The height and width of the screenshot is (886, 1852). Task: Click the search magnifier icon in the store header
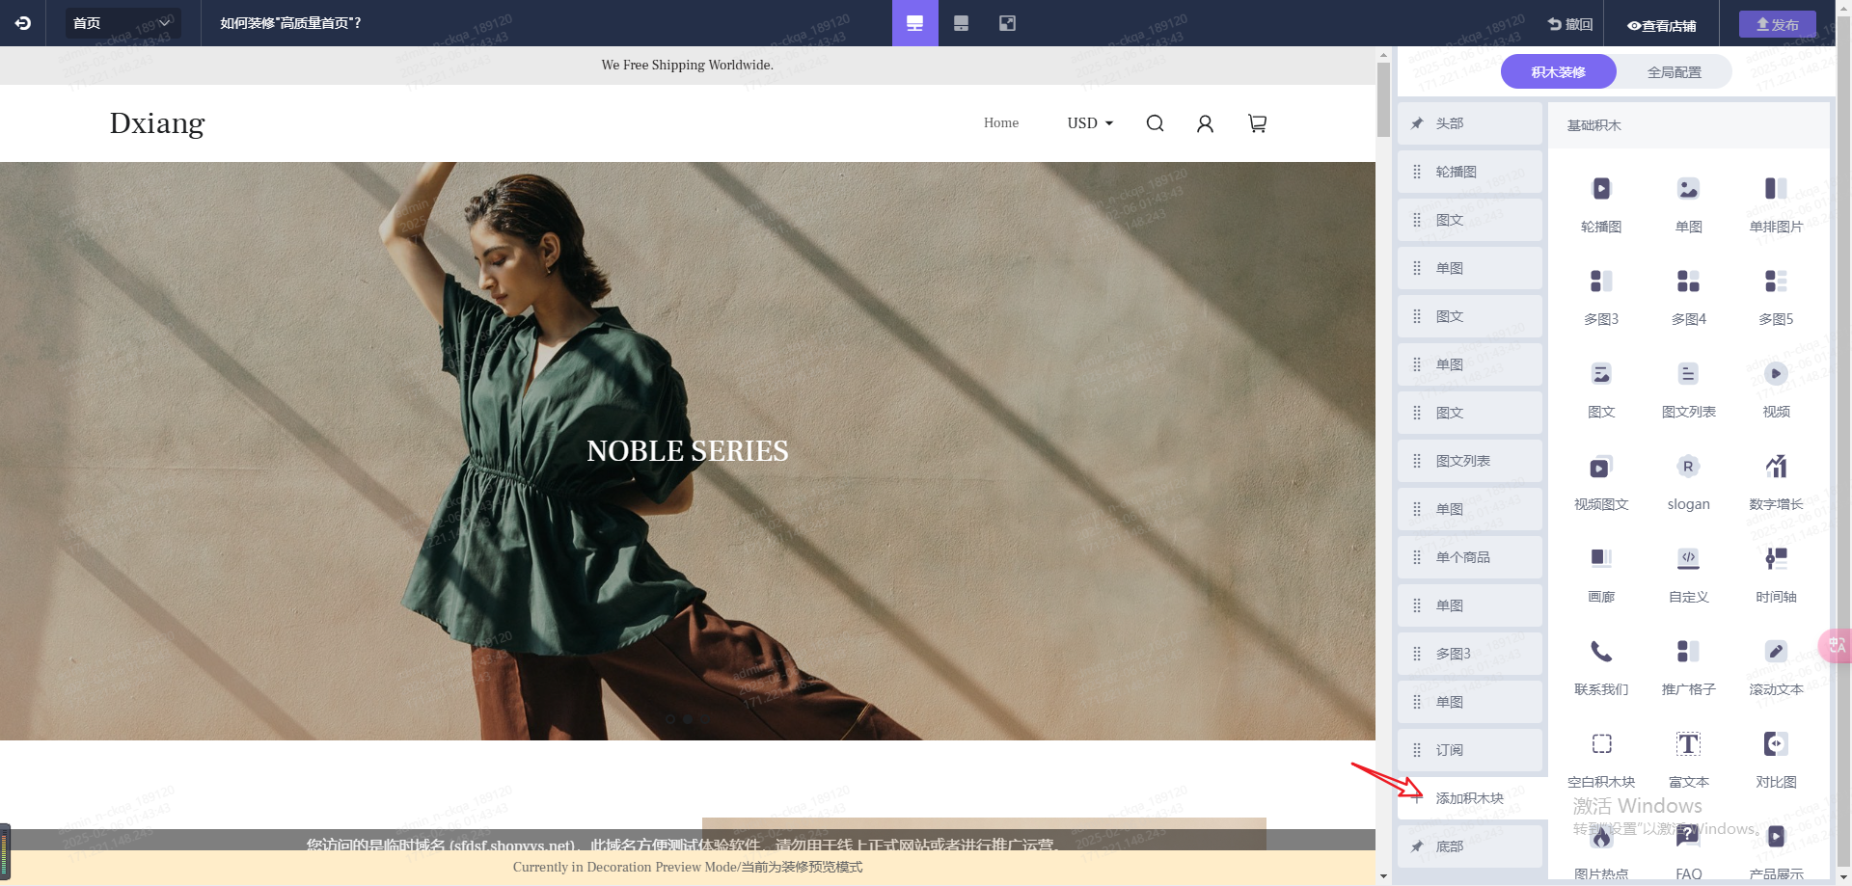(1155, 123)
